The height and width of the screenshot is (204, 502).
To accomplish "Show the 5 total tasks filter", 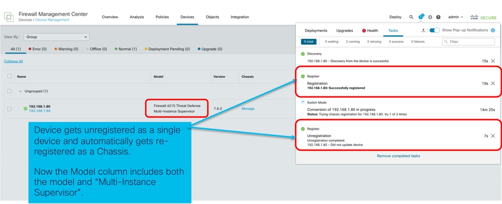I will click(x=309, y=42).
